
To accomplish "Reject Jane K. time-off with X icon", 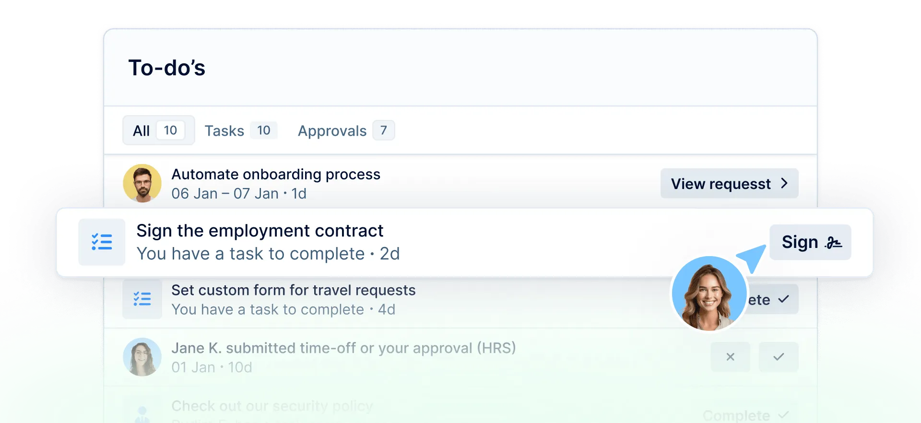I will (730, 357).
